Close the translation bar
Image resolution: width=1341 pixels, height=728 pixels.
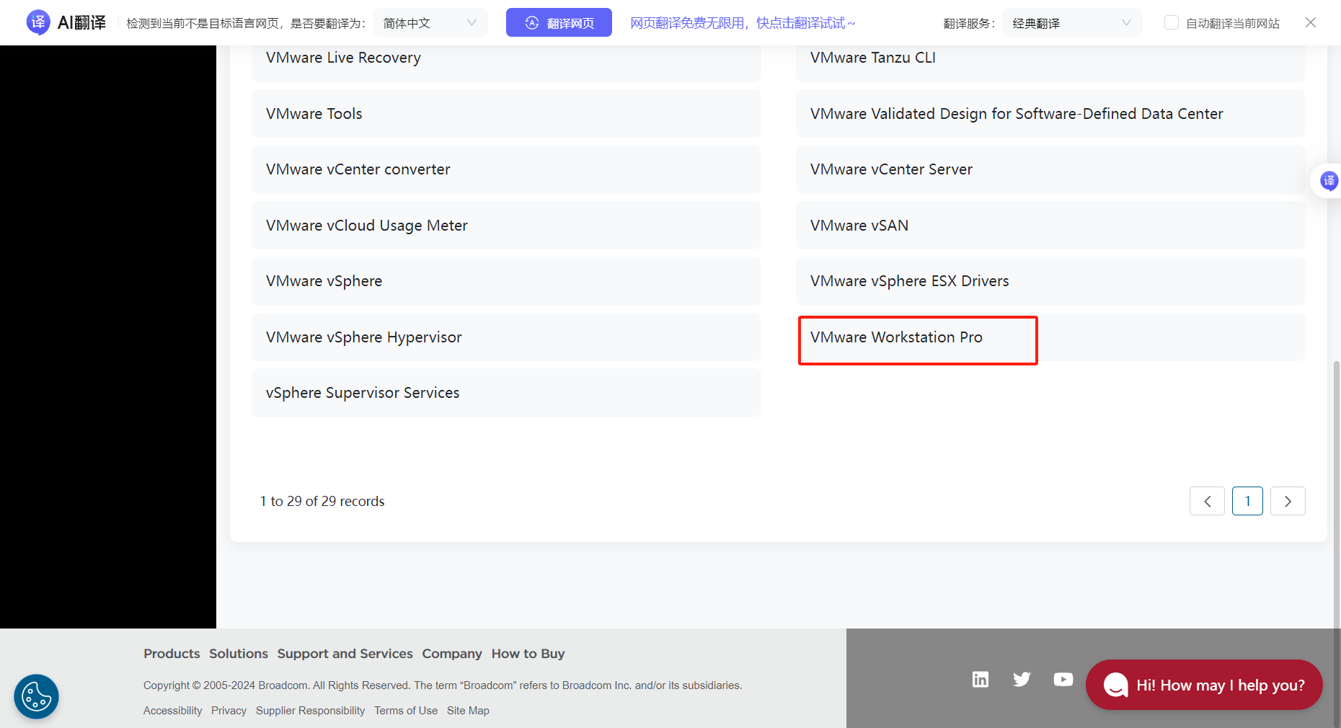coord(1311,22)
